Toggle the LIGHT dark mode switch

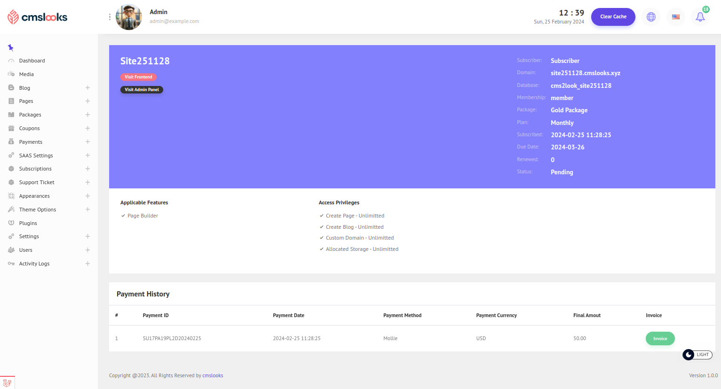(697, 355)
